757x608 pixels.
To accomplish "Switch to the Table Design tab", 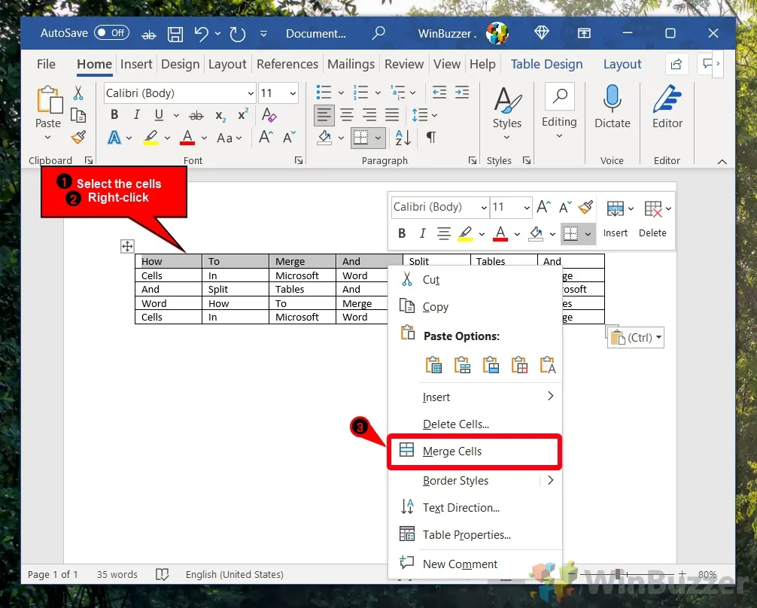I will coord(546,64).
